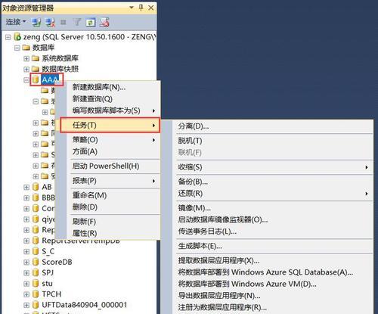The width and height of the screenshot is (378, 314).
Task: Click the disconnect server icon
Action: click(50, 23)
